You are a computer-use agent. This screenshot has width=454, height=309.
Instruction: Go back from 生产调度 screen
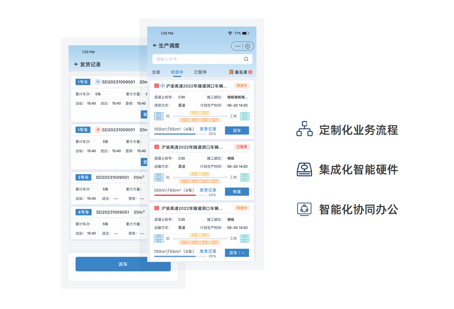pyautogui.click(x=155, y=46)
